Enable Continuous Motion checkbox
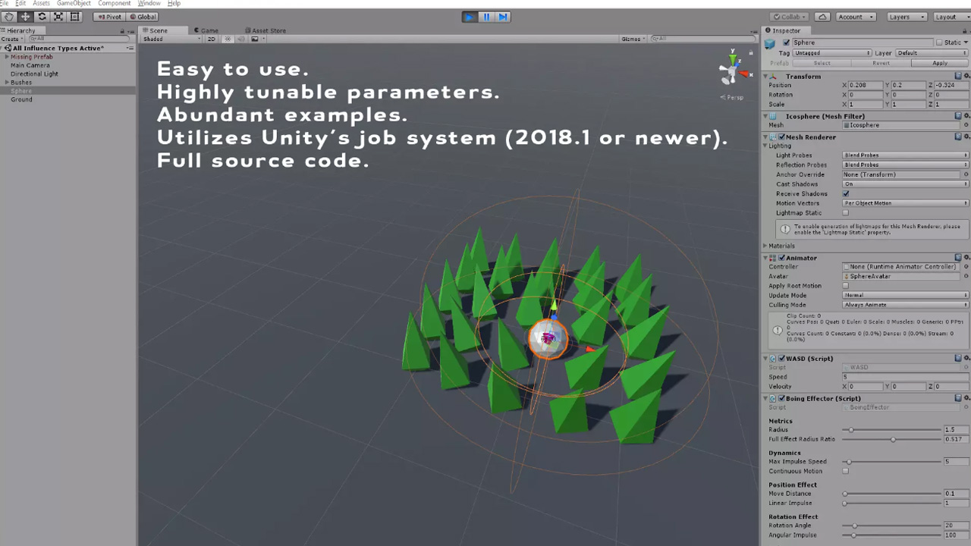This screenshot has height=546, width=971. point(846,471)
